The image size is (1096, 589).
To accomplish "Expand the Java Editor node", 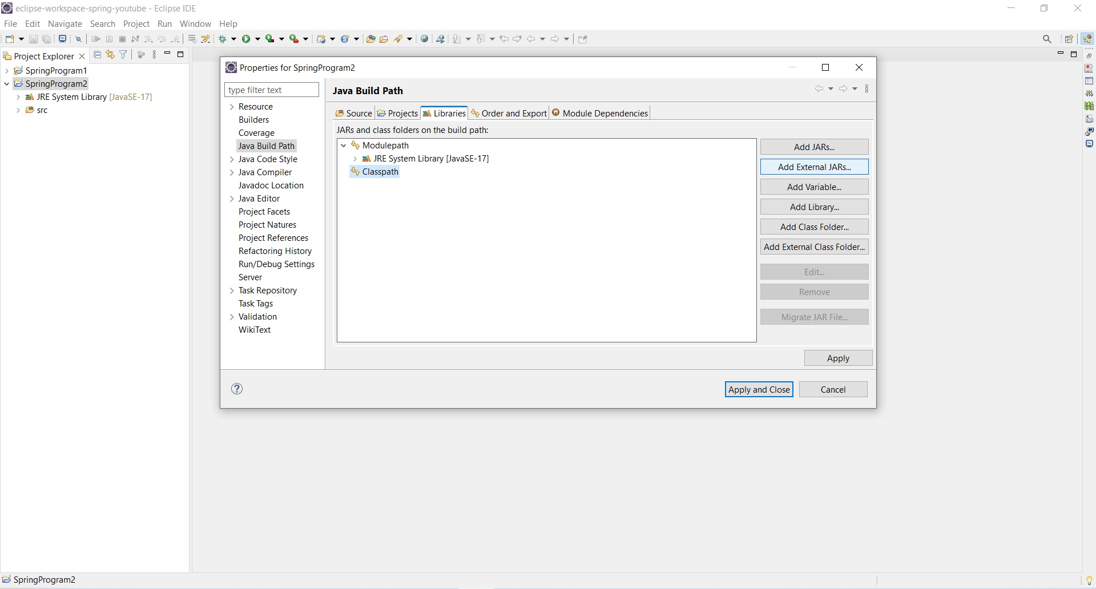I will [232, 199].
